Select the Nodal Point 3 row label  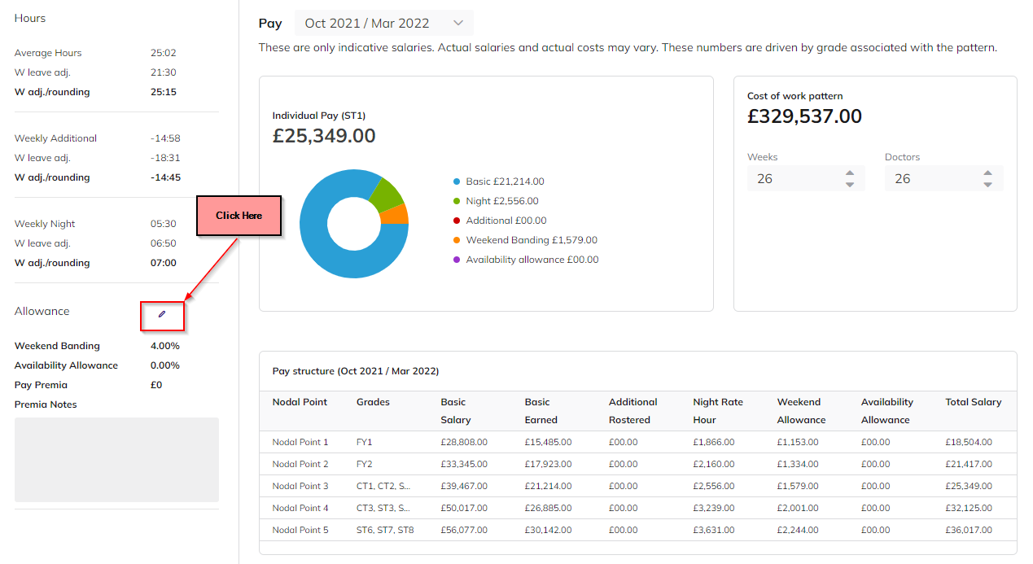point(300,486)
